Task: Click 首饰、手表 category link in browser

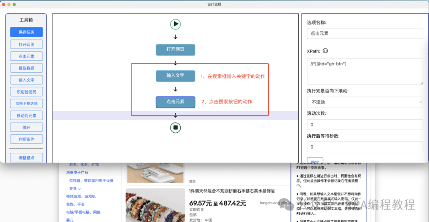Action: [x=75, y=204]
